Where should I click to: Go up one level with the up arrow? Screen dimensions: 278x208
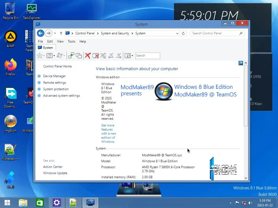(61, 33)
